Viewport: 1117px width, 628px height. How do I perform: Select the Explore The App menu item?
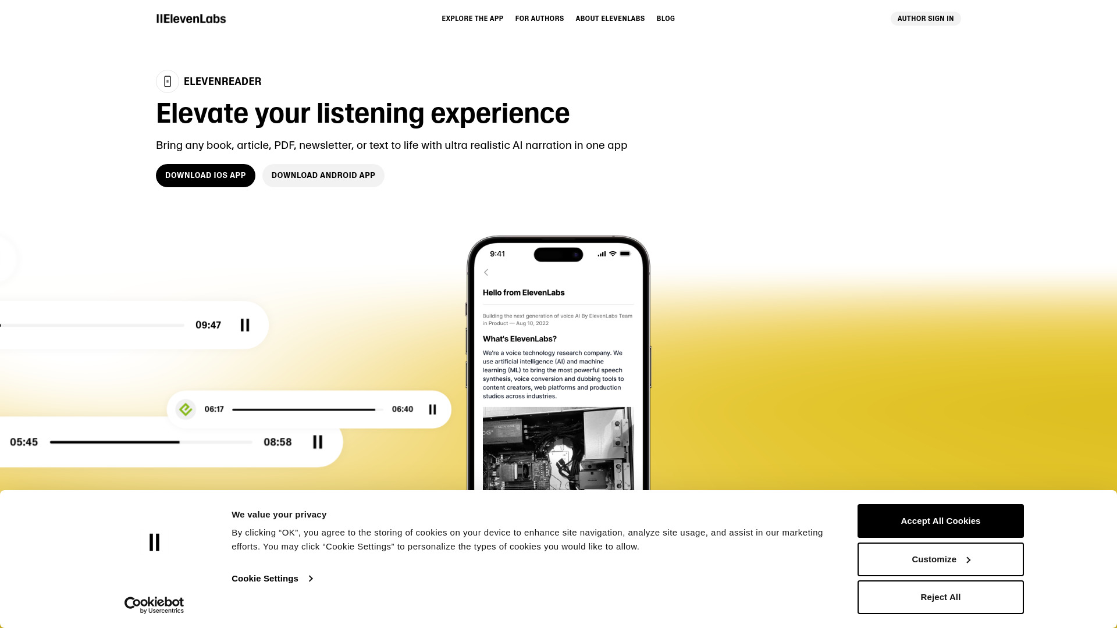472,19
